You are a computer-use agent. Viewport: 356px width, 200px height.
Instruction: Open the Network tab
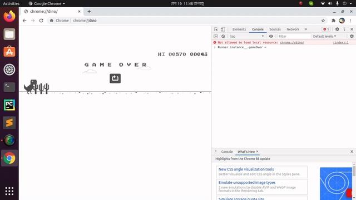(x=293, y=29)
